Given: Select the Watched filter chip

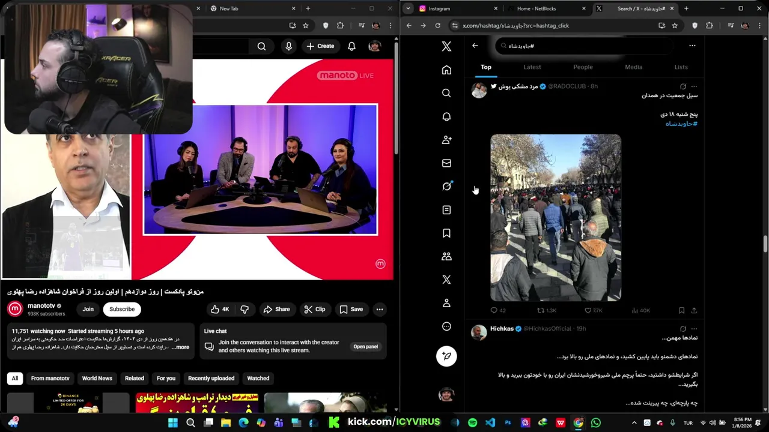Looking at the screenshot, I should tap(258, 378).
